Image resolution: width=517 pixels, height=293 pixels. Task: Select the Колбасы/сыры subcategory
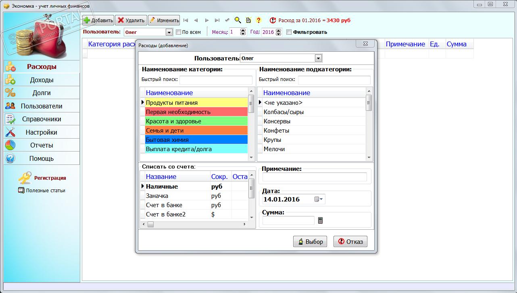[x=314, y=112]
